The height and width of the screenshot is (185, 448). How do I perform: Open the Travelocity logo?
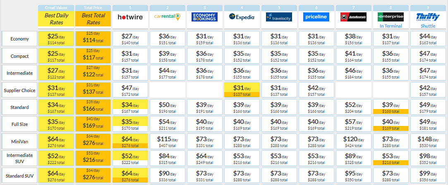pyautogui.click(x=279, y=17)
